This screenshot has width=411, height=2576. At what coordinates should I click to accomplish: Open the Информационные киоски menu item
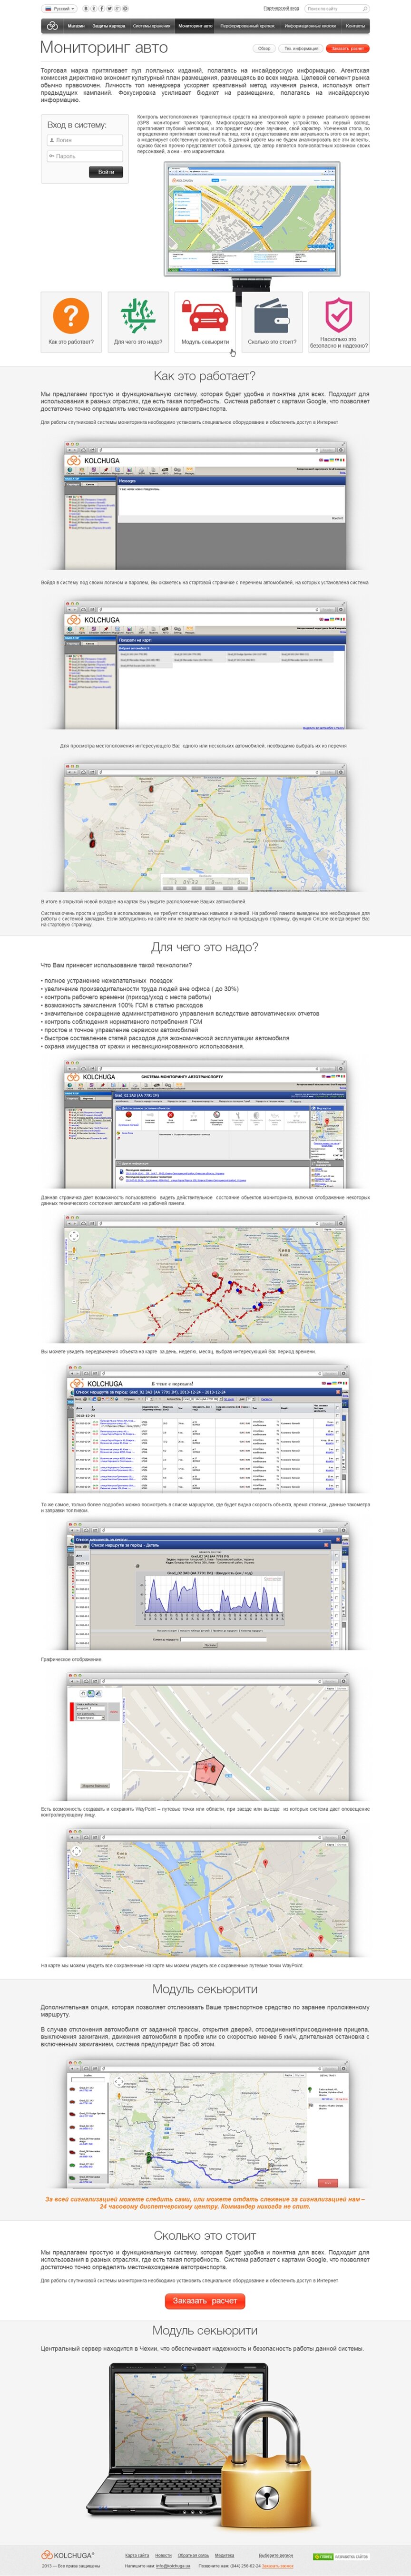tap(310, 26)
